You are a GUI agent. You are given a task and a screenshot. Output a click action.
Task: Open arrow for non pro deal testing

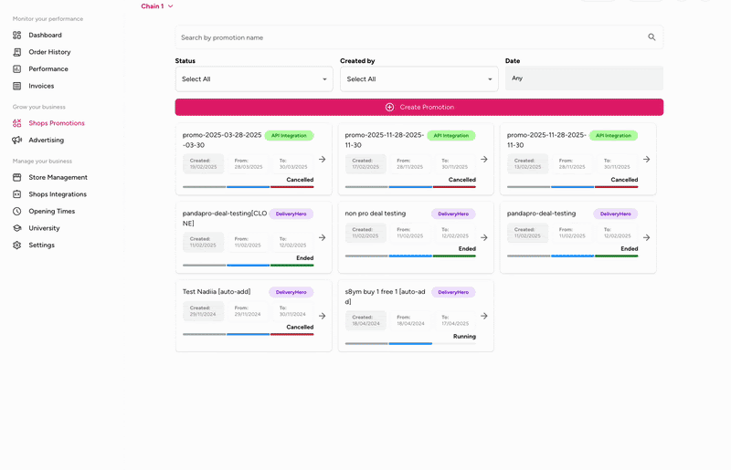tap(484, 237)
